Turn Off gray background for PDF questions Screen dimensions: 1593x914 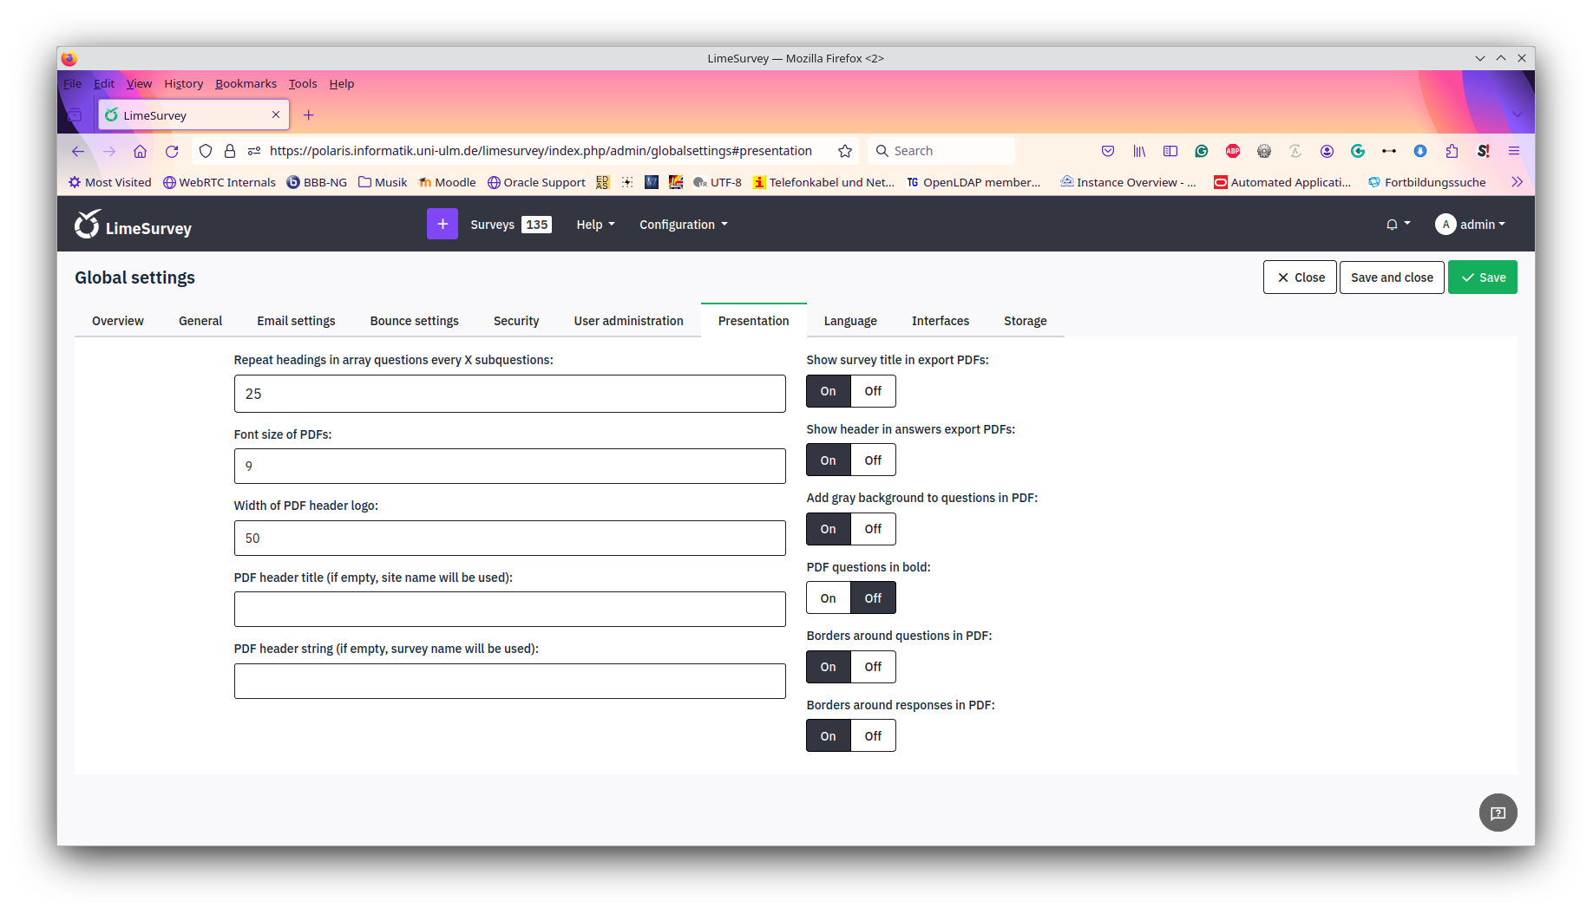coord(873,529)
